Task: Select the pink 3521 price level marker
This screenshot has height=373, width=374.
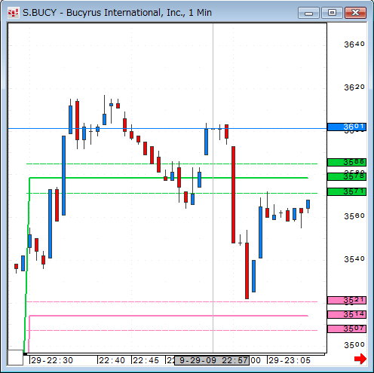Action: (x=347, y=300)
